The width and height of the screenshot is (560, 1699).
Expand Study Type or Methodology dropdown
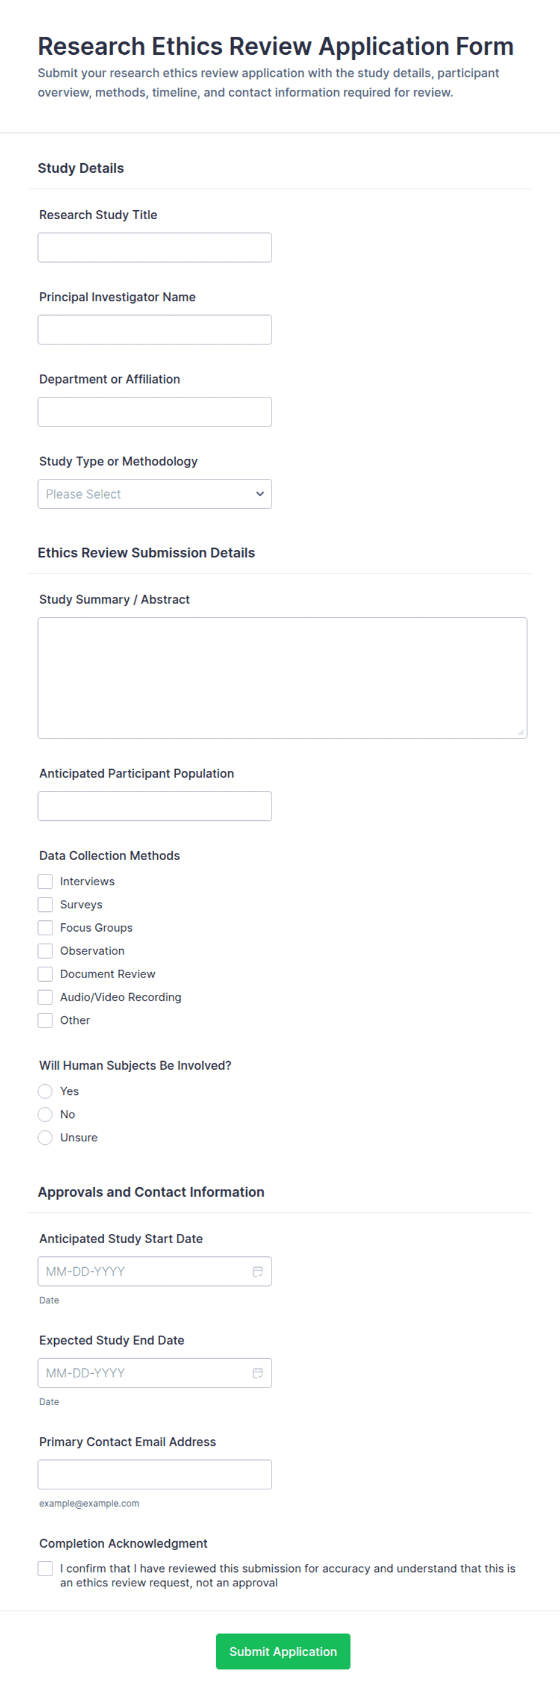pos(154,493)
